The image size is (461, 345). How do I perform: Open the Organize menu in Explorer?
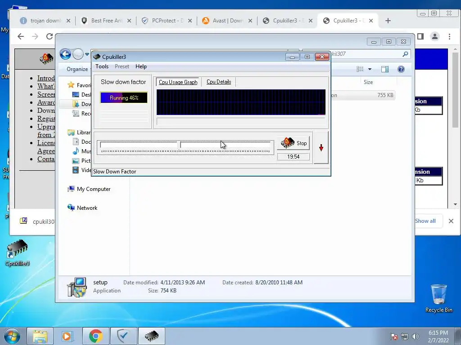pos(77,69)
